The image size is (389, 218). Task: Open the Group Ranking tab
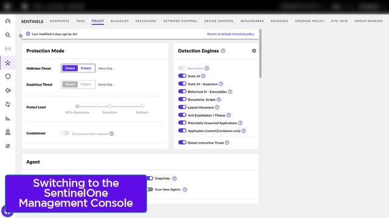click(369, 21)
